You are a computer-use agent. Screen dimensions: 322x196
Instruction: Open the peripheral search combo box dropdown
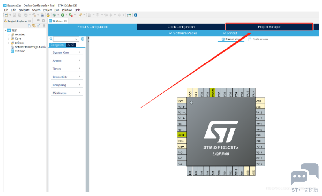(76, 39)
